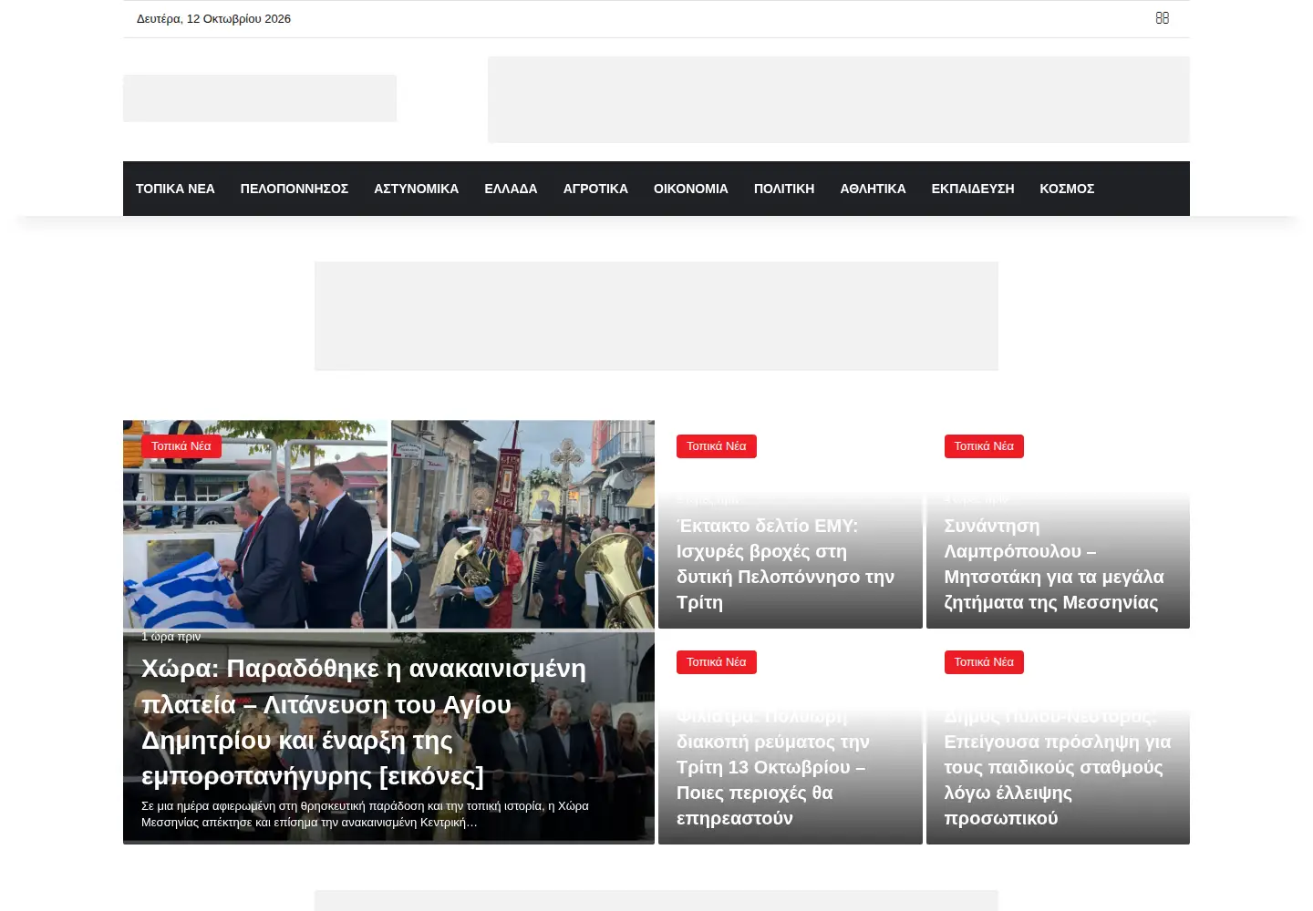This screenshot has height=911, width=1313.
Task: Open the Χώρα: Παραδόθηκε η ανακαινισμένη πλατεία headline
Action: [365, 722]
